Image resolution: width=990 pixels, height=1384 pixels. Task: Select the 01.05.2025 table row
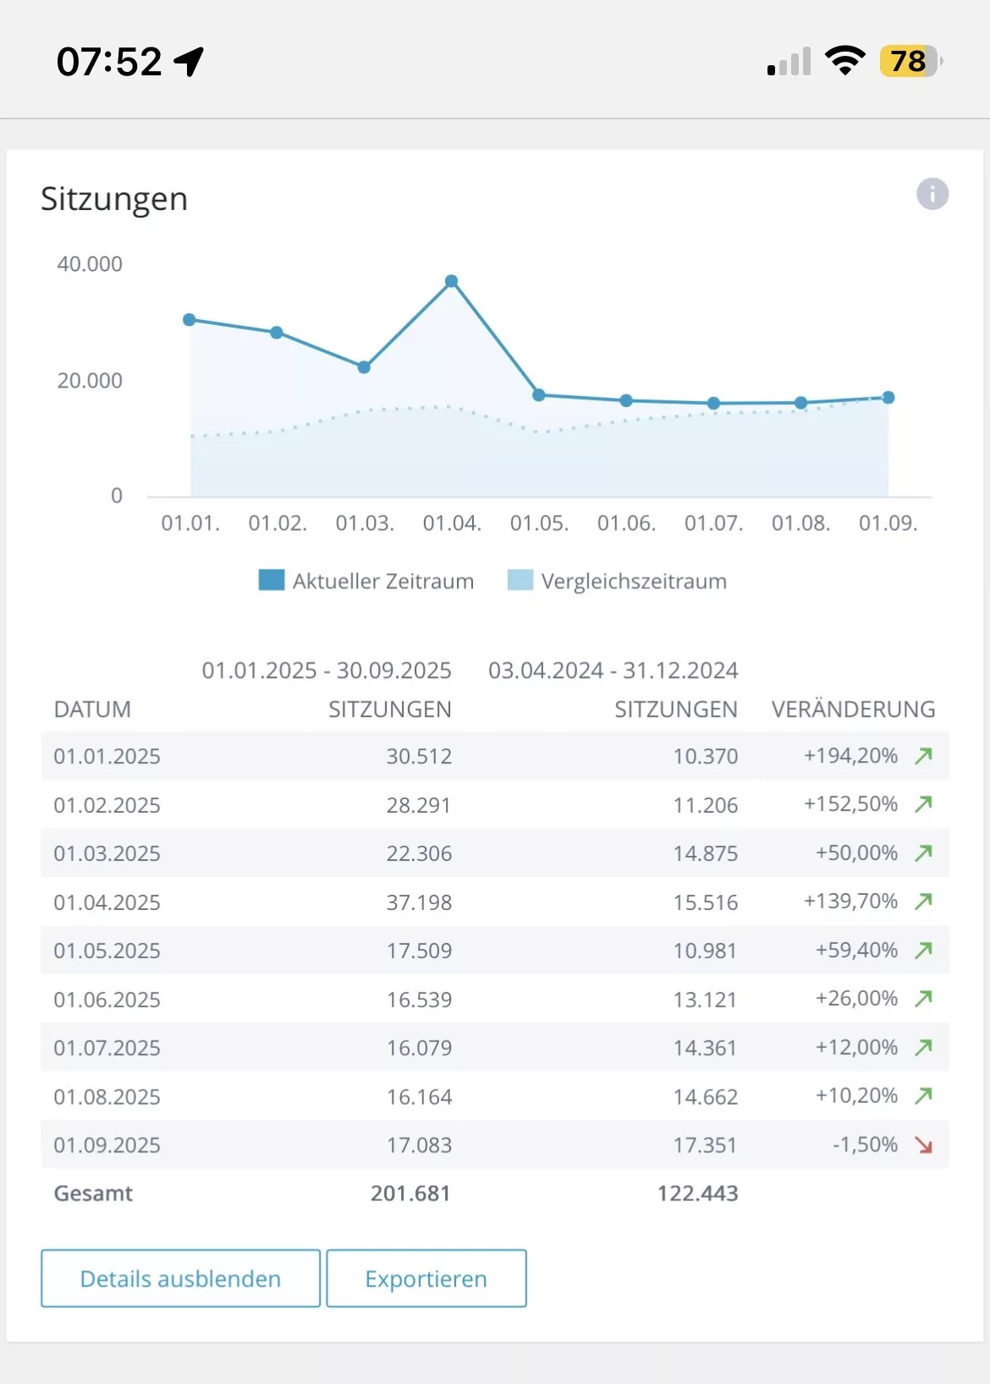click(x=494, y=951)
